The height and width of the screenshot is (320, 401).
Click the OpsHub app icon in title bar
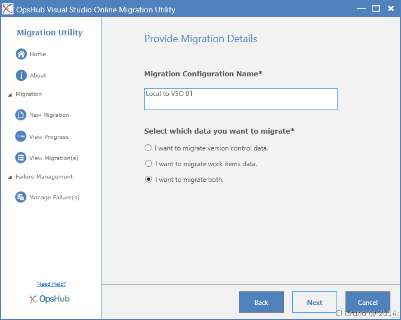[8, 9]
